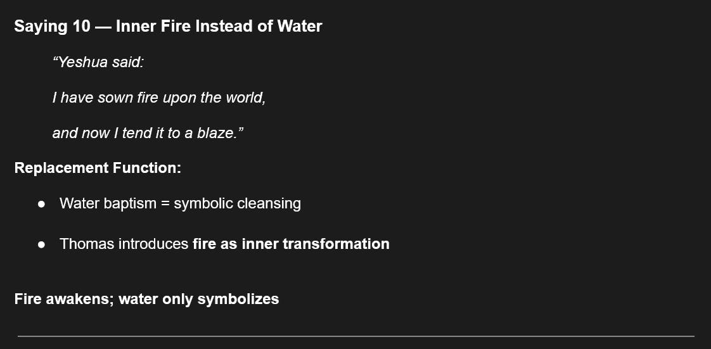This screenshot has width=711, height=349.
Task: Click the words "symbolic cleansing"
Action: coord(237,204)
